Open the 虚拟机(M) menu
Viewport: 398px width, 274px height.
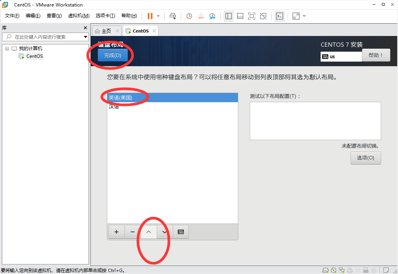79,16
